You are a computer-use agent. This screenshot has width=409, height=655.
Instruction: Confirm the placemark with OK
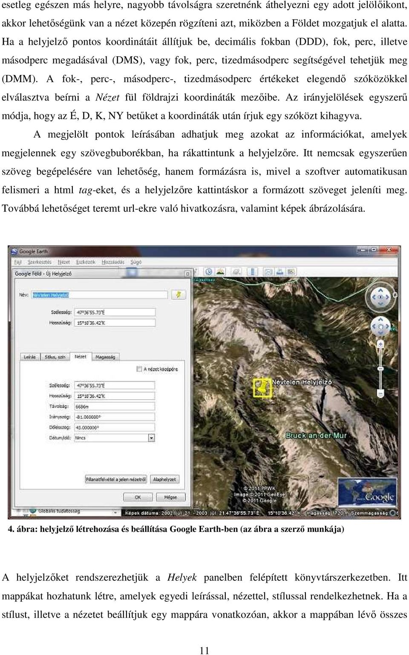pos(138,497)
